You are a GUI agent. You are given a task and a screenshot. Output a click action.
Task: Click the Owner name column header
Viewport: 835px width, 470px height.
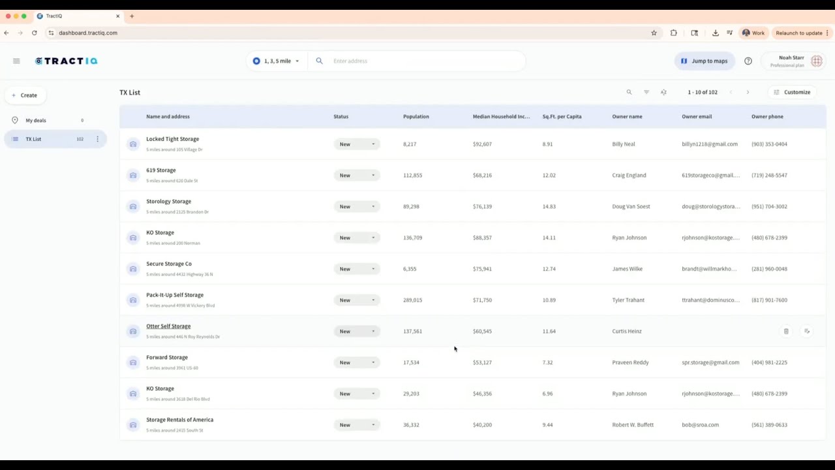(x=627, y=116)
